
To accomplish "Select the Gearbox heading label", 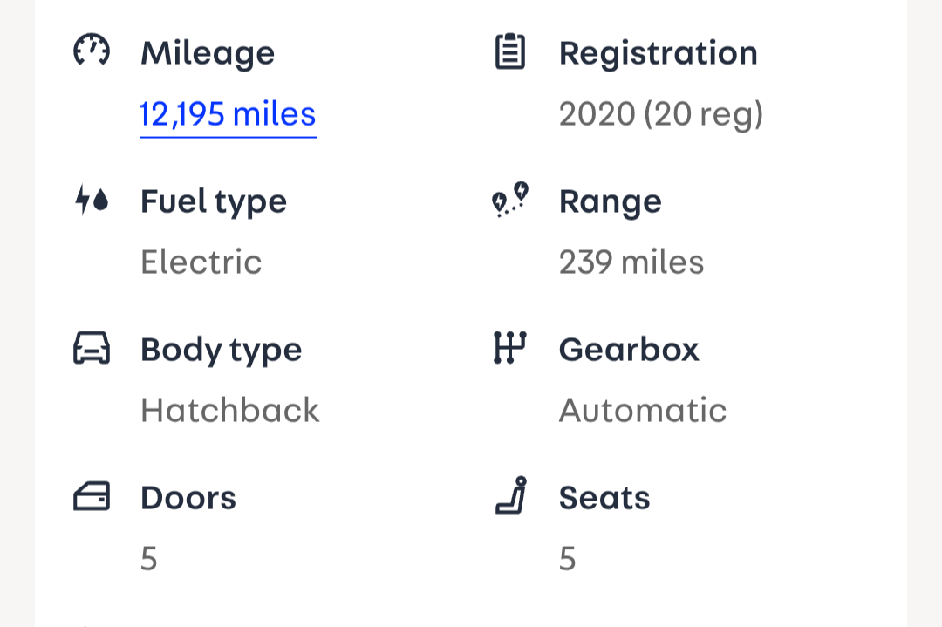I will click(x=629, y=350).
